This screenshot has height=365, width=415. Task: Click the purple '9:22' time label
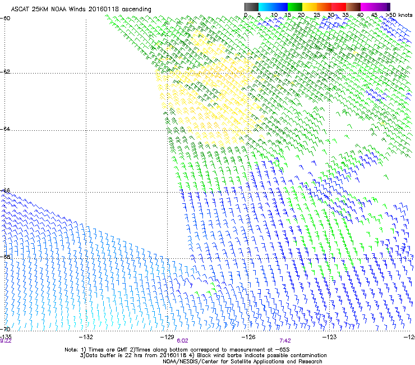pos(6,341)
